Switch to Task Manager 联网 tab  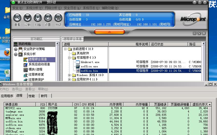44,96
